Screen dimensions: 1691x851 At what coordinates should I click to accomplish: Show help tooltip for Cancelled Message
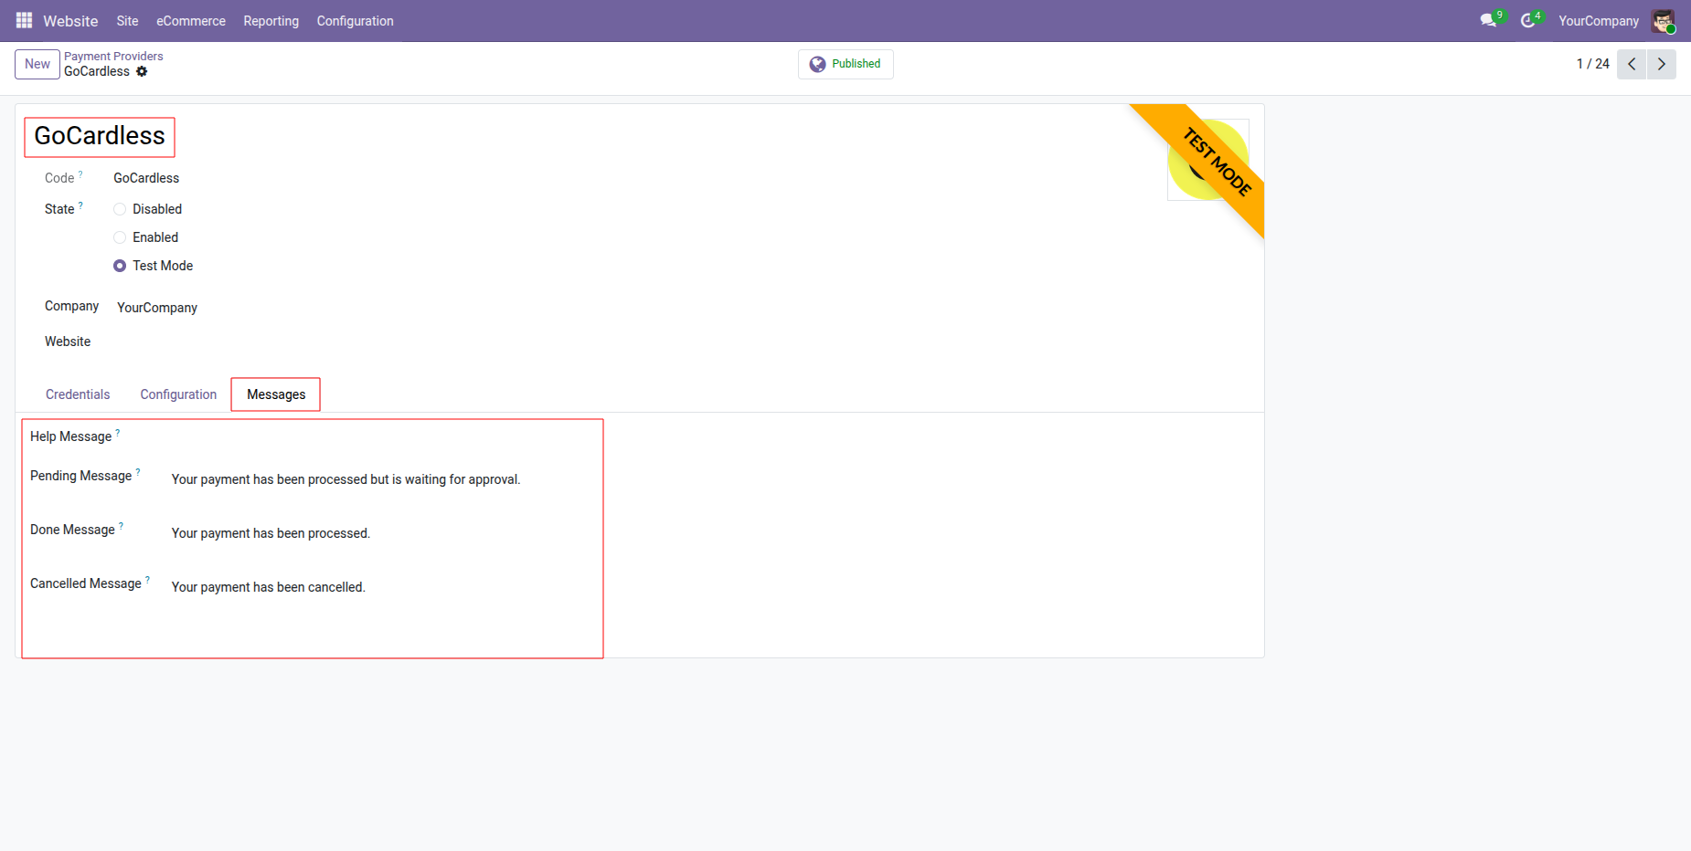(x=148, y=579)
